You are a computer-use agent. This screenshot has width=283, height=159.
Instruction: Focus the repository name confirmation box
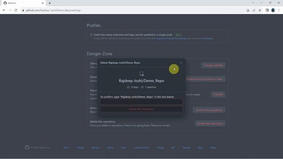pos(141,102)
